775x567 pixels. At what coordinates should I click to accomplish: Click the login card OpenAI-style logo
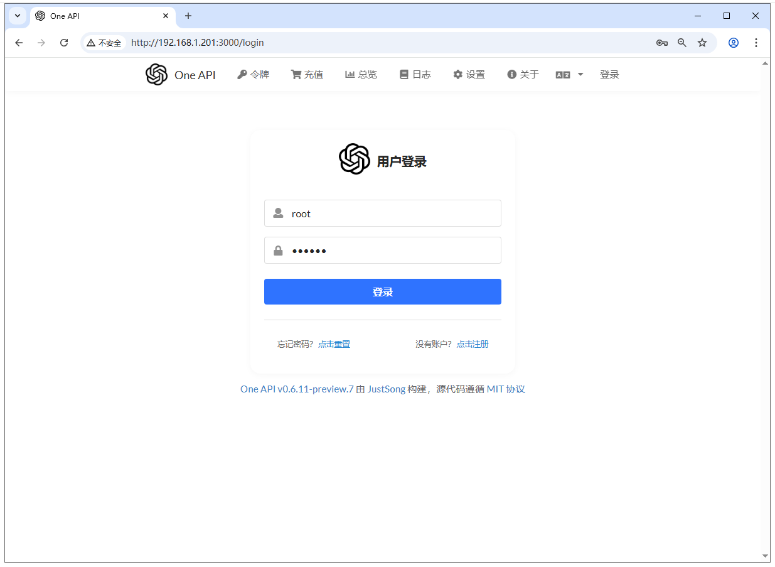tap(355, 159)
